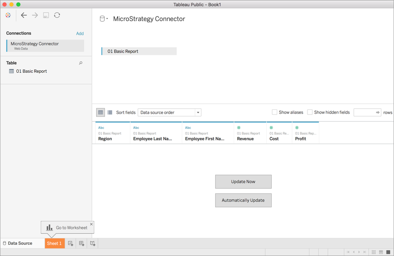Screen dimensions: 394x256
Task: Click the new dashboard icon
Action: pos(81,243)
